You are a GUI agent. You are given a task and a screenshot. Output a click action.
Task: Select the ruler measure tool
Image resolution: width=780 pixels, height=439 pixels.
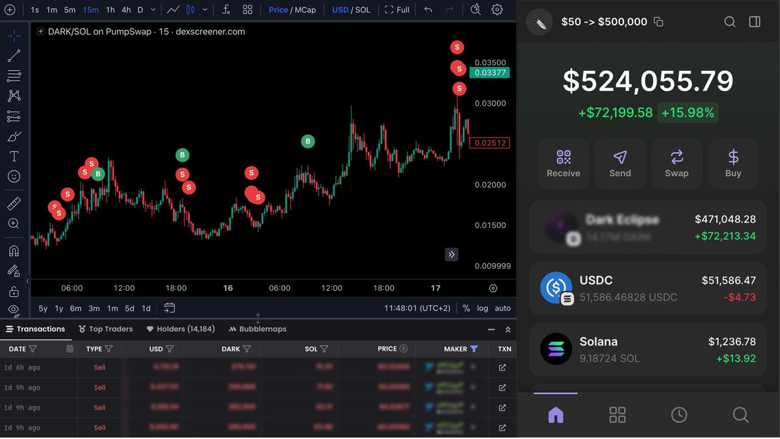[x=14, y=204]
